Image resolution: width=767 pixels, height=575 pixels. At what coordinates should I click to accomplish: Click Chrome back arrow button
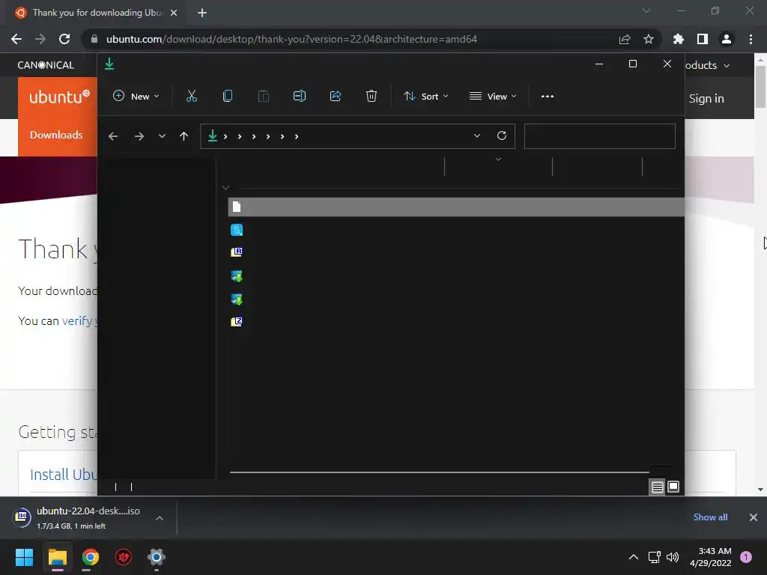coord(16,39)
